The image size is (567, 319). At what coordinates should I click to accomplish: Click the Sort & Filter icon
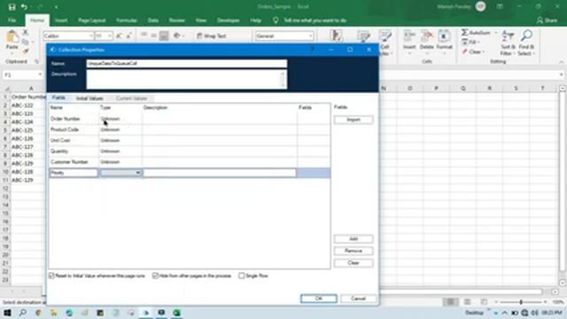(x=508, y=36)
